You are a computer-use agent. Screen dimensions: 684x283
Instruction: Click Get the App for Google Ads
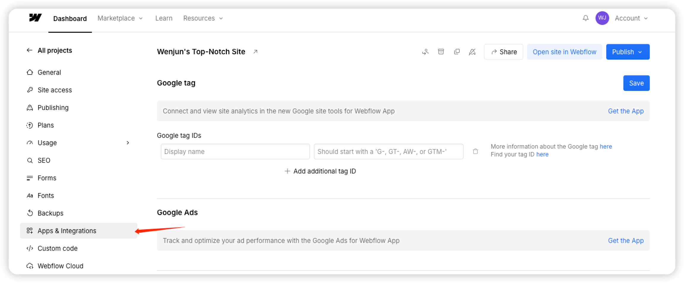[x=626, y=241]
